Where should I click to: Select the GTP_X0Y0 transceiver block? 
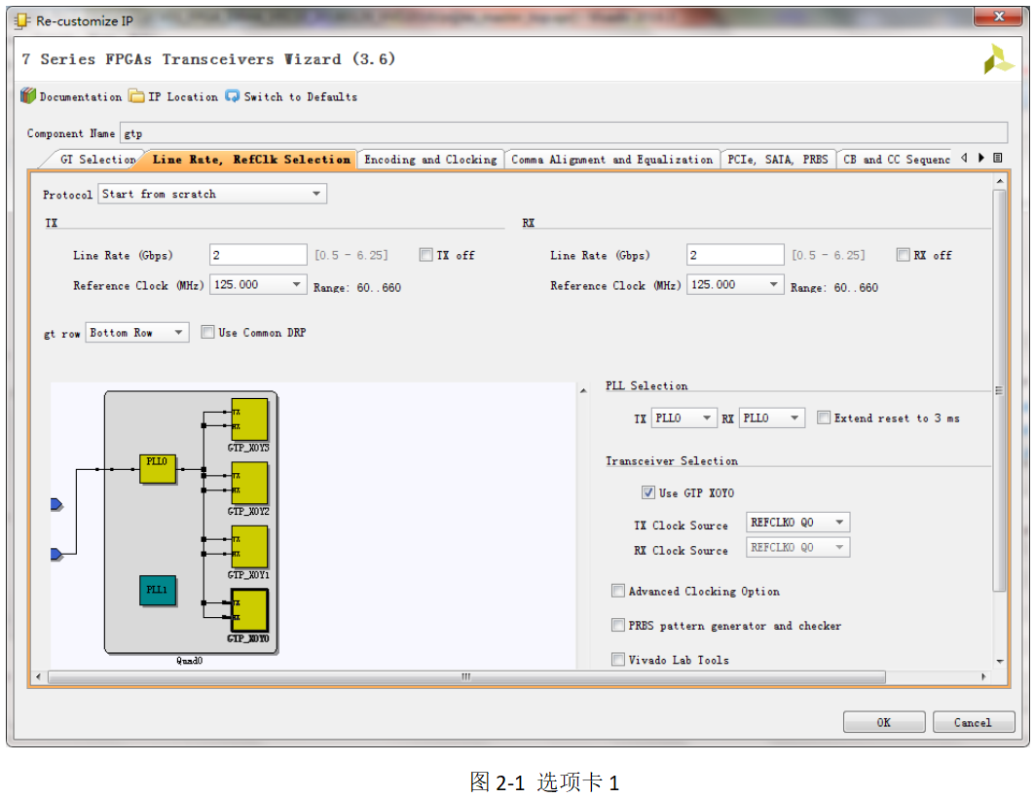249,610
